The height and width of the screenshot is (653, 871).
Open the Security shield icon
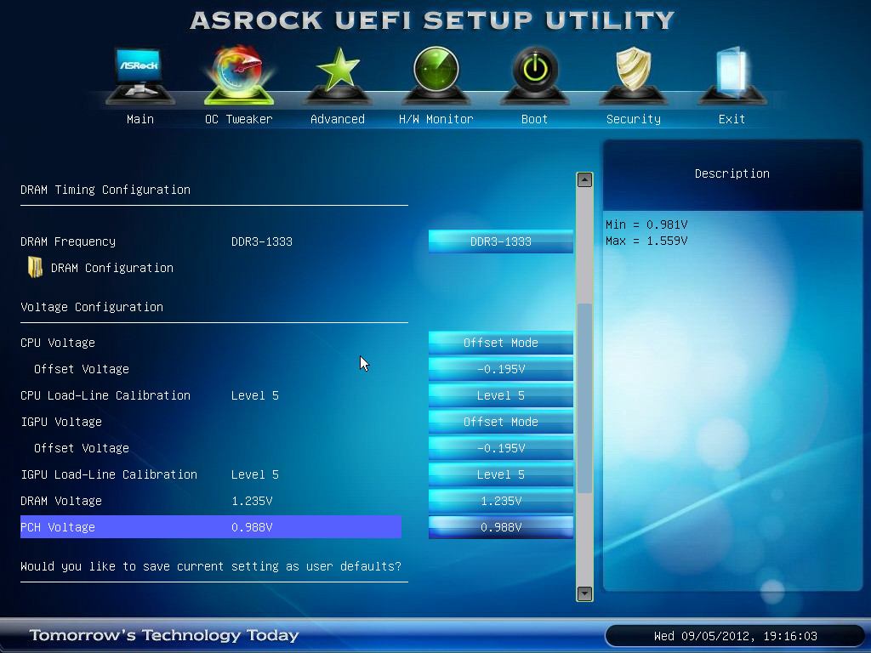coord(633,75)
